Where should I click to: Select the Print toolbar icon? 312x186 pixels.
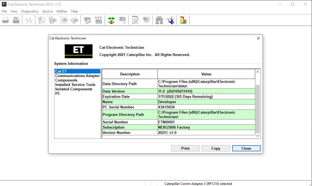click(x=6, y=20)
